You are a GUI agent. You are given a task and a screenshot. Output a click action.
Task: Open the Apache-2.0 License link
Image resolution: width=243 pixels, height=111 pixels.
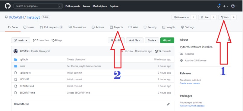click(193, 60)
